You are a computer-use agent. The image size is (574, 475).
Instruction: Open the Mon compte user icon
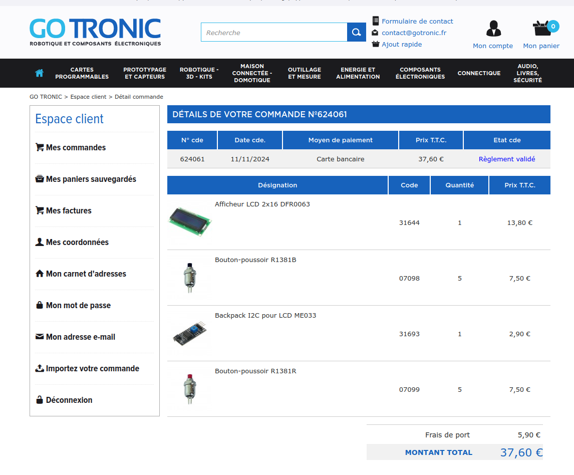[493, 29]
